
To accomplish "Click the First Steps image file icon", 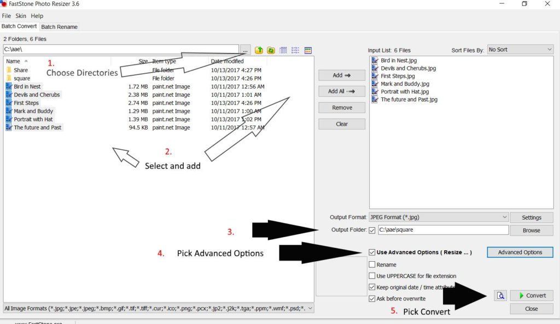I will point(9,103).
